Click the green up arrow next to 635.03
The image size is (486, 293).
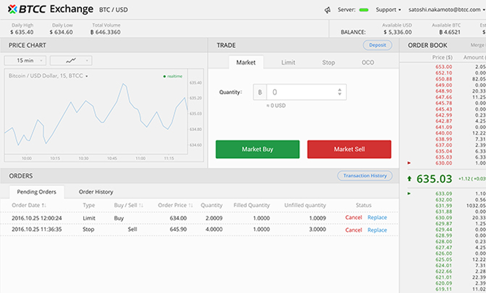click(409, 178)
